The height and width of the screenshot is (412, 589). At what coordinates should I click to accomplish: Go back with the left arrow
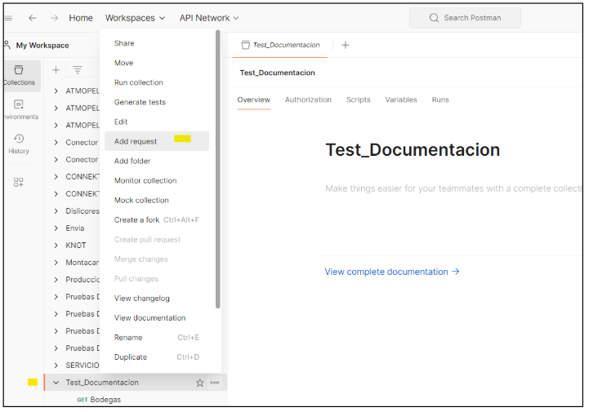(x=33, y=18)
